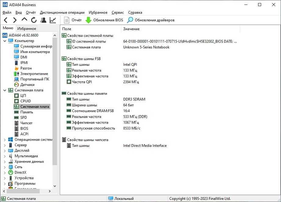
Task: Click the Разгон flame icon
Action: coord(16,68)
